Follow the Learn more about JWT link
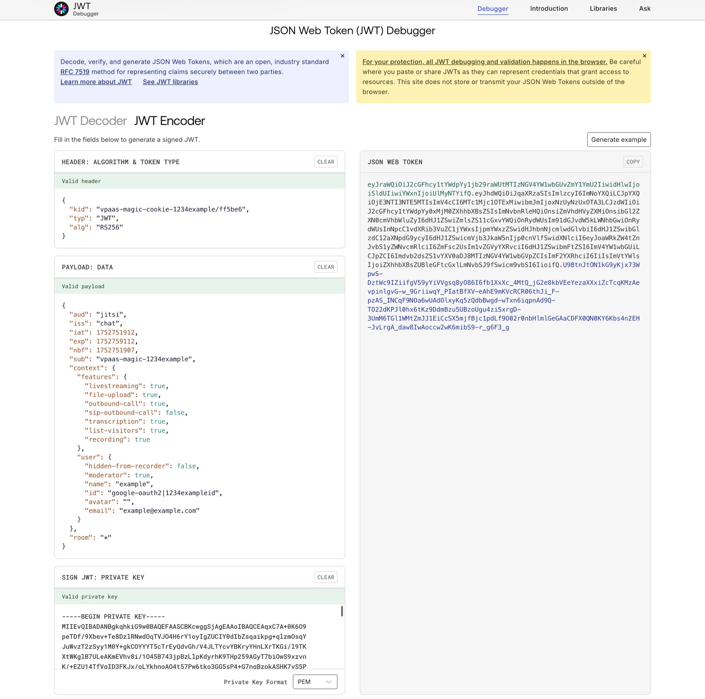Image resolution: width=705 pixels, height=699 pixels. 96,82
